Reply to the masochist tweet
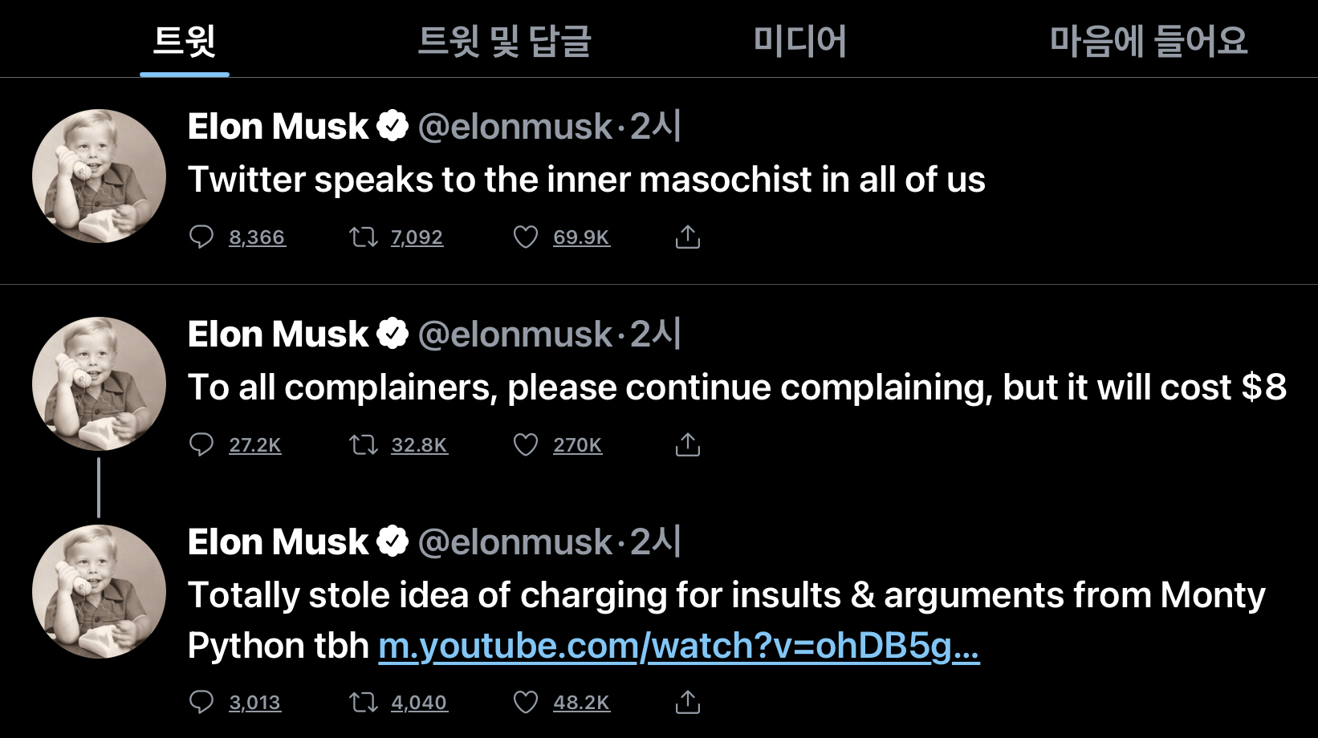1318x738 pixels. (x=201, y=237)
